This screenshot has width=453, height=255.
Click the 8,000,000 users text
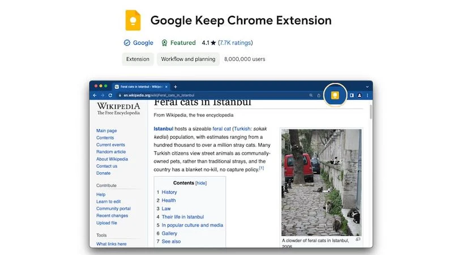[x=245, y=59]
